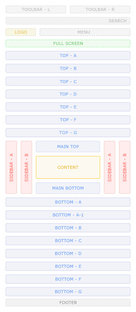Select the green FULL SCREEN block
Viewport: 136px width, 312px height.
[x=68, y=43]
